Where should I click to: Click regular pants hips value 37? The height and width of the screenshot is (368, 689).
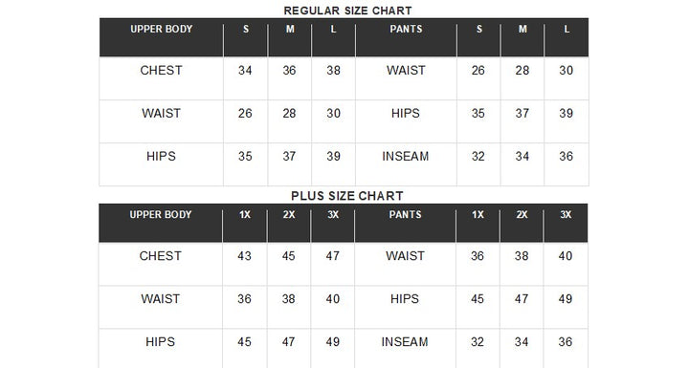(x=522, y=114)
